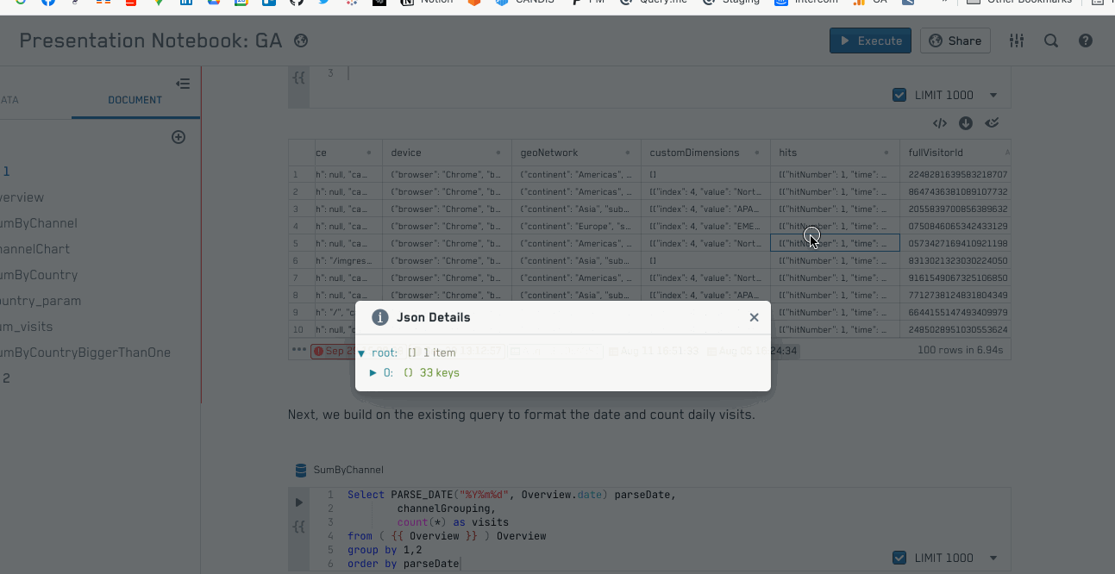The image size is (1115, 574).
Task: Select Country_param in document outline
Action: pyautogui.click(x=41, y=301)
